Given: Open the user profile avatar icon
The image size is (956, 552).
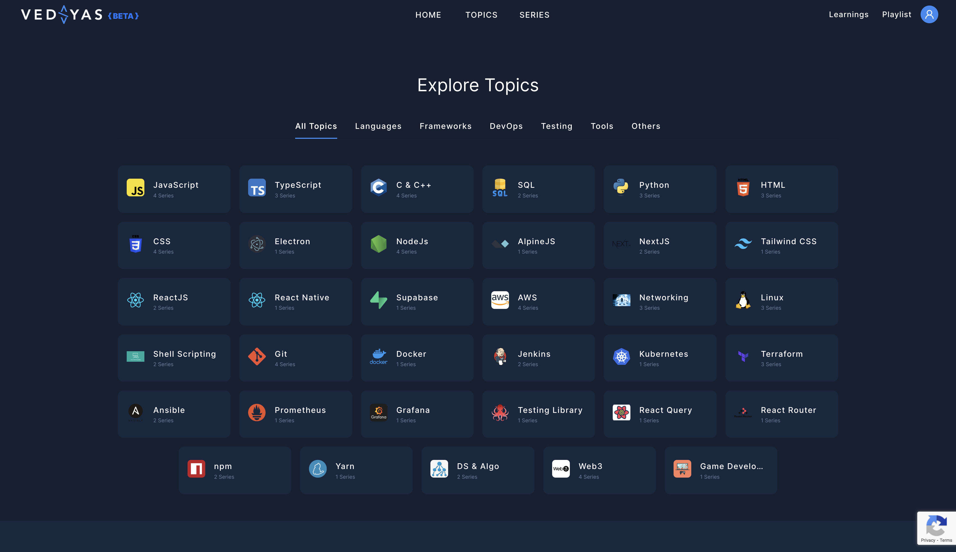Looking at the screenshot, I should (x=929, y=14).
